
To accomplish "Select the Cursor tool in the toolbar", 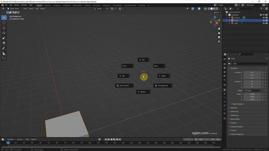I will tap(4, 23).
